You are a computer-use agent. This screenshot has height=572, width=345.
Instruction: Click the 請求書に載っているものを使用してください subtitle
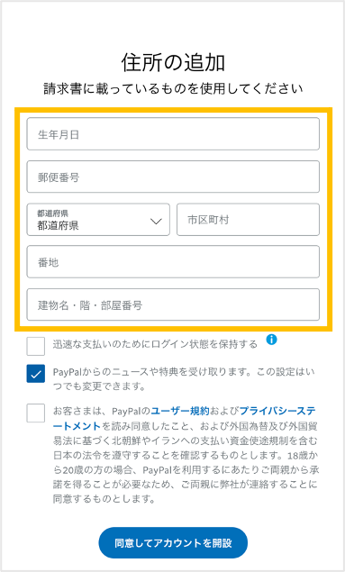173,88
